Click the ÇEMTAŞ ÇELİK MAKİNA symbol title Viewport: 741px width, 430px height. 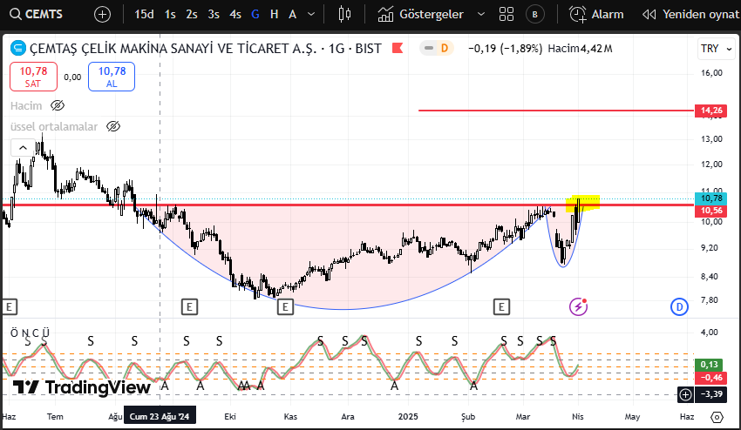[x=206, y=48]
